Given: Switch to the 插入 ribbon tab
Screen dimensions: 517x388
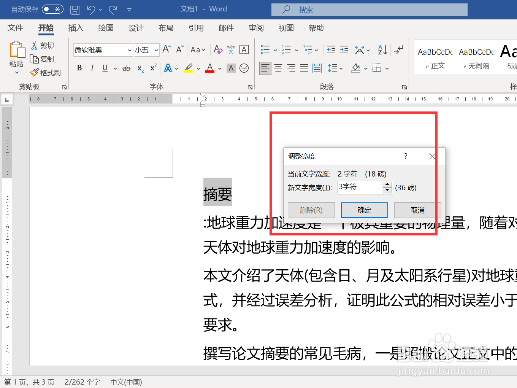Looking at the screenshot, I should [76, 28].
